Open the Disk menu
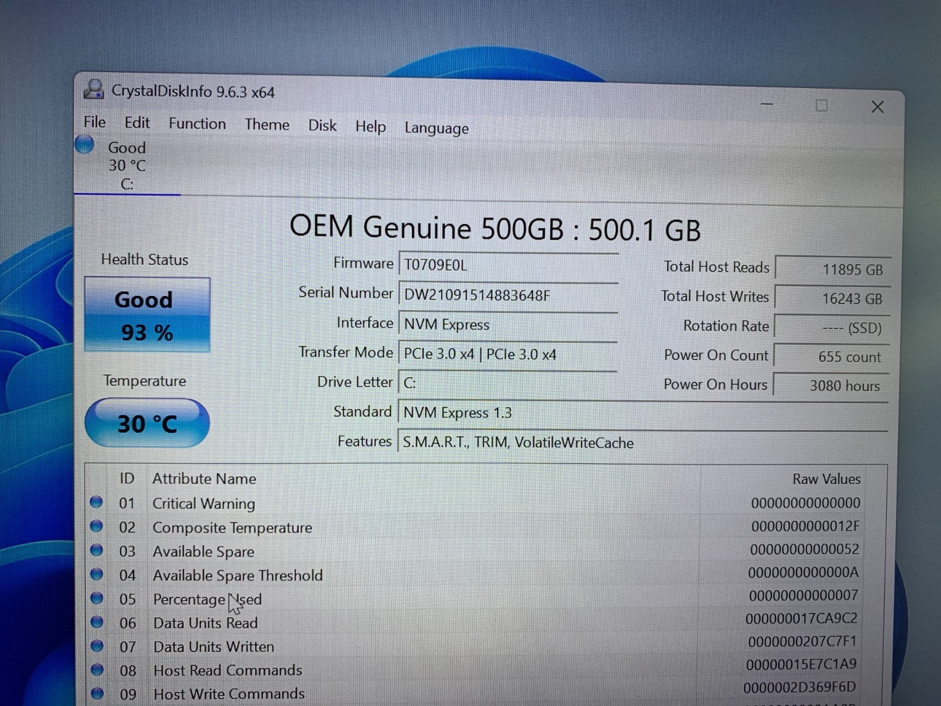The height and width of the screenshot is (706, 941). 322,125
